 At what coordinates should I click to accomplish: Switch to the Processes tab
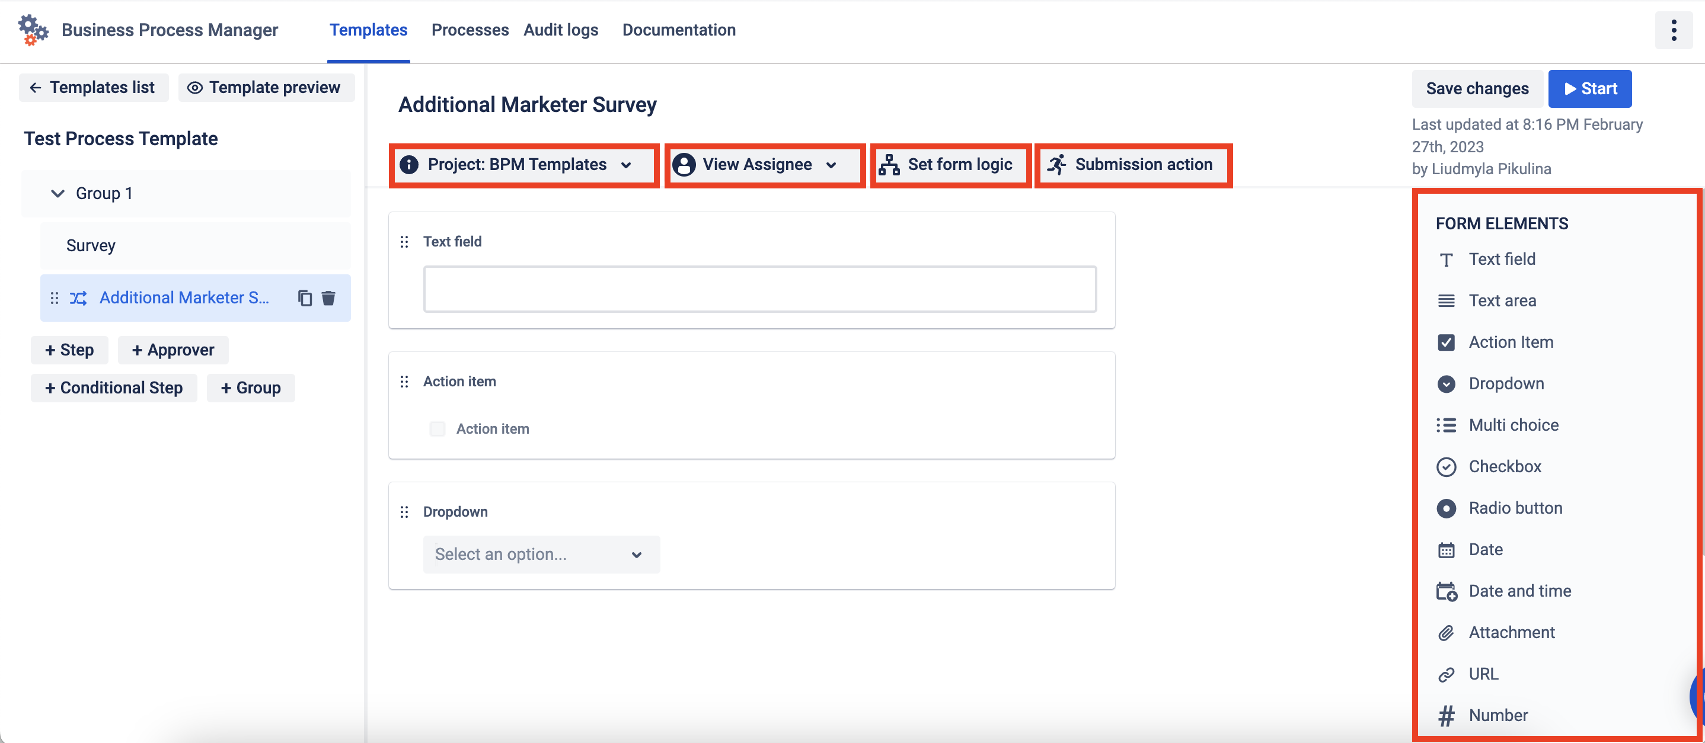pyautogui.click(x=470, y=30)
